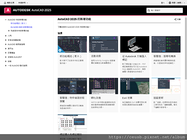The image size is (187, 140).
Task: Click the 強調 section heading
Action: point(60,33)
